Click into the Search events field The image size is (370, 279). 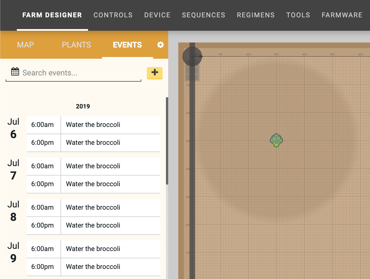click(80, 73)
